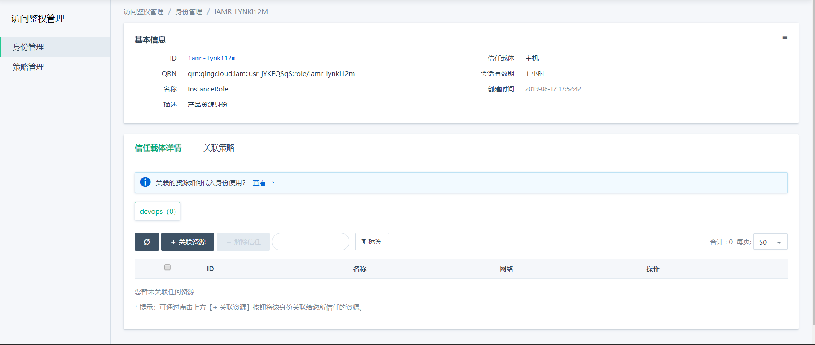Click the blue info icon in the notice

(145, 182)
